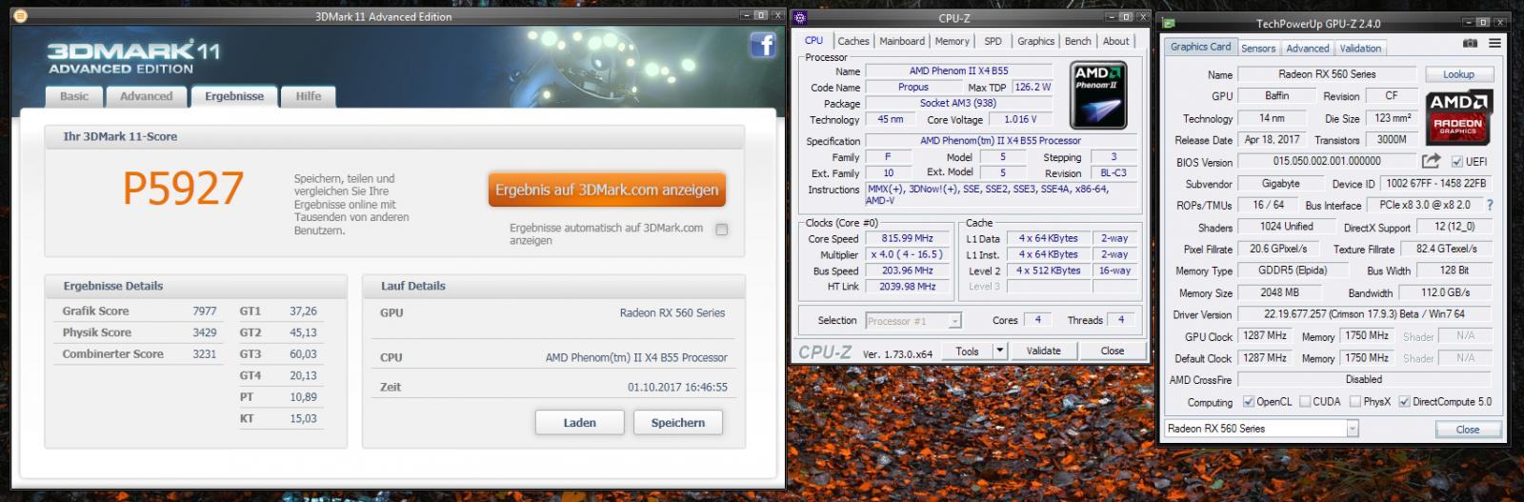This screenshot has width=1524, height=502.
Task: Open the GPU-Z hamburger menu
Action: tap(1494, 43)
